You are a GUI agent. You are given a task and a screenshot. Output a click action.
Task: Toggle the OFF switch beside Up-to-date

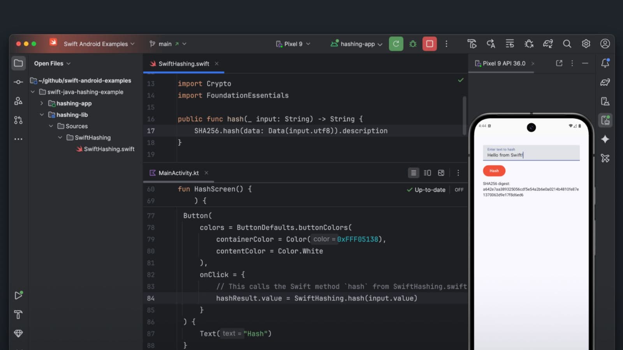(x=459, y=190)
